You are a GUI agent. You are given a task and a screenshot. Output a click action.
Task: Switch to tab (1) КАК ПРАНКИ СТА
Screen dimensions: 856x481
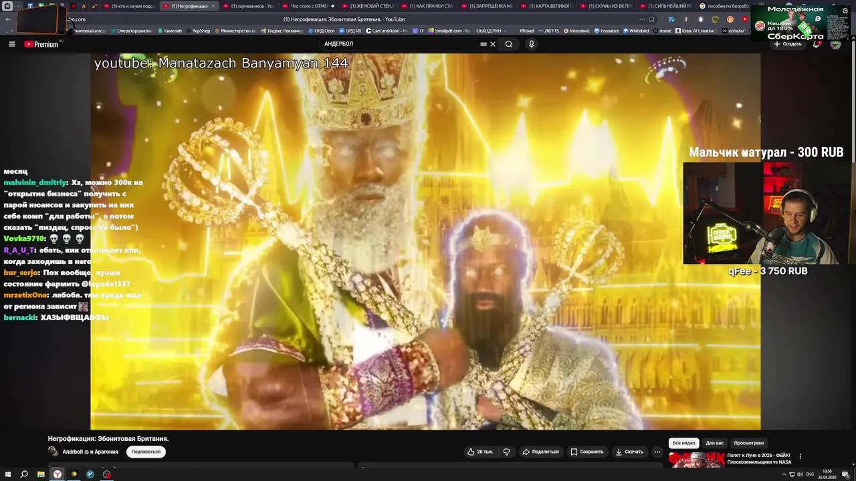pos(429,6)
